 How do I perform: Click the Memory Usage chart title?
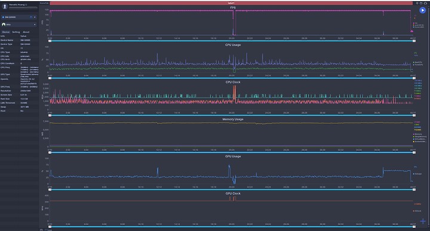click(233, 119)
